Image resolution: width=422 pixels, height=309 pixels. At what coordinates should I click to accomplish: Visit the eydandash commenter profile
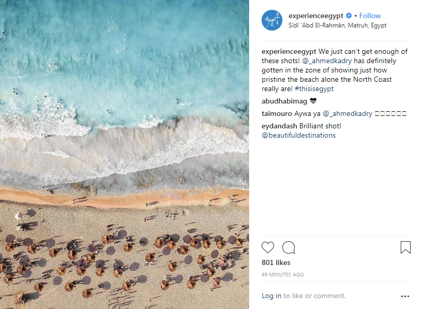(280, 126)
